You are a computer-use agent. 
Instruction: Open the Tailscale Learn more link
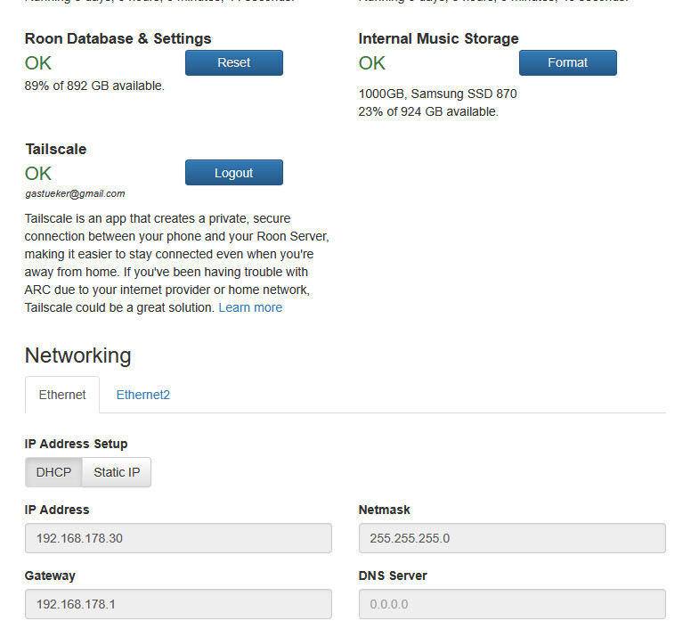(250, 307)
